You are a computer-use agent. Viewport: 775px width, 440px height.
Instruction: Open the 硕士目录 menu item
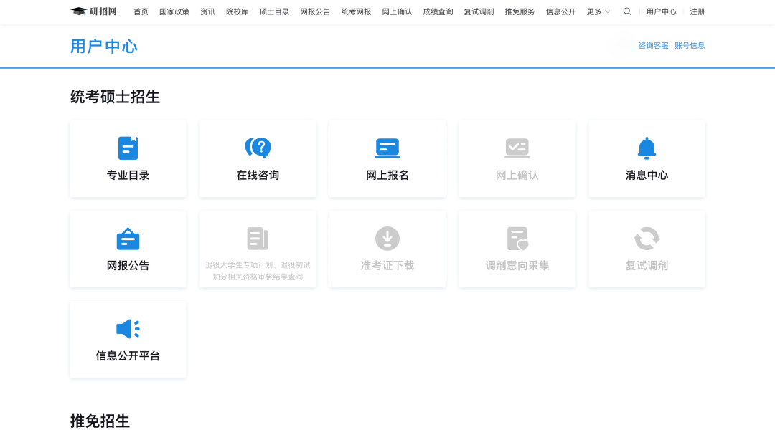(x=274, y=11)
